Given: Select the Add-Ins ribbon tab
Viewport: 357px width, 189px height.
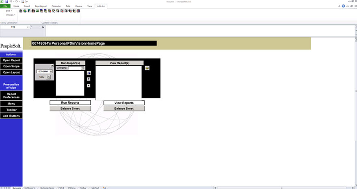Looking at the screenshot, I should pos(101,6).
